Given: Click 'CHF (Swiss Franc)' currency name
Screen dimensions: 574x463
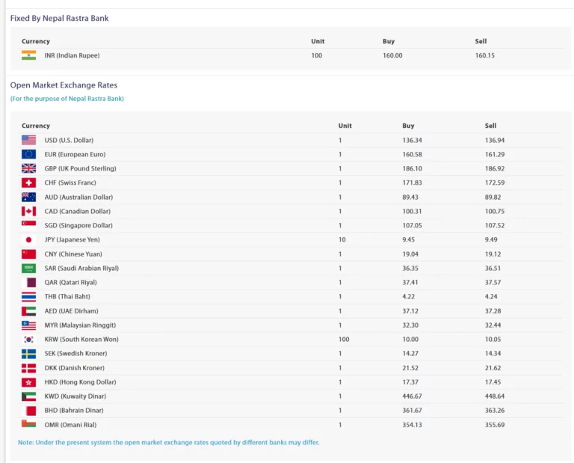Looking at the screenshot, I should [x=70, y=183].
